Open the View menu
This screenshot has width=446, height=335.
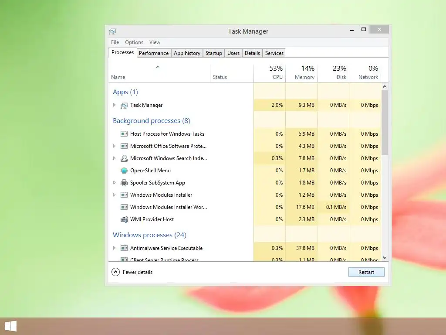click(x=155, y=42)
